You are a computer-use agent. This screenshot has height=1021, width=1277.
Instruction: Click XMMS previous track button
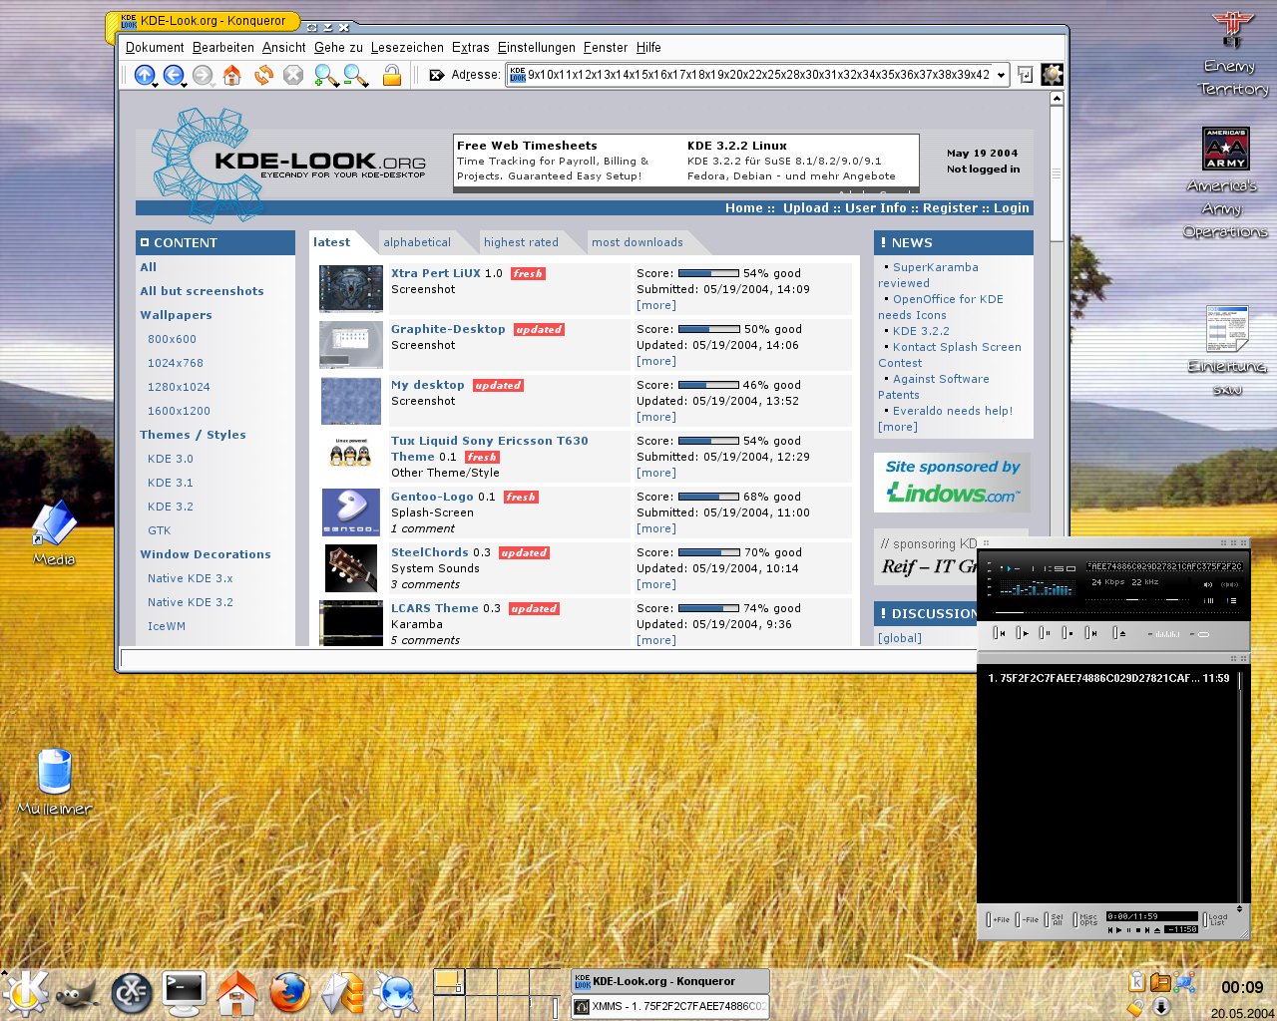tap(1000, 633)
